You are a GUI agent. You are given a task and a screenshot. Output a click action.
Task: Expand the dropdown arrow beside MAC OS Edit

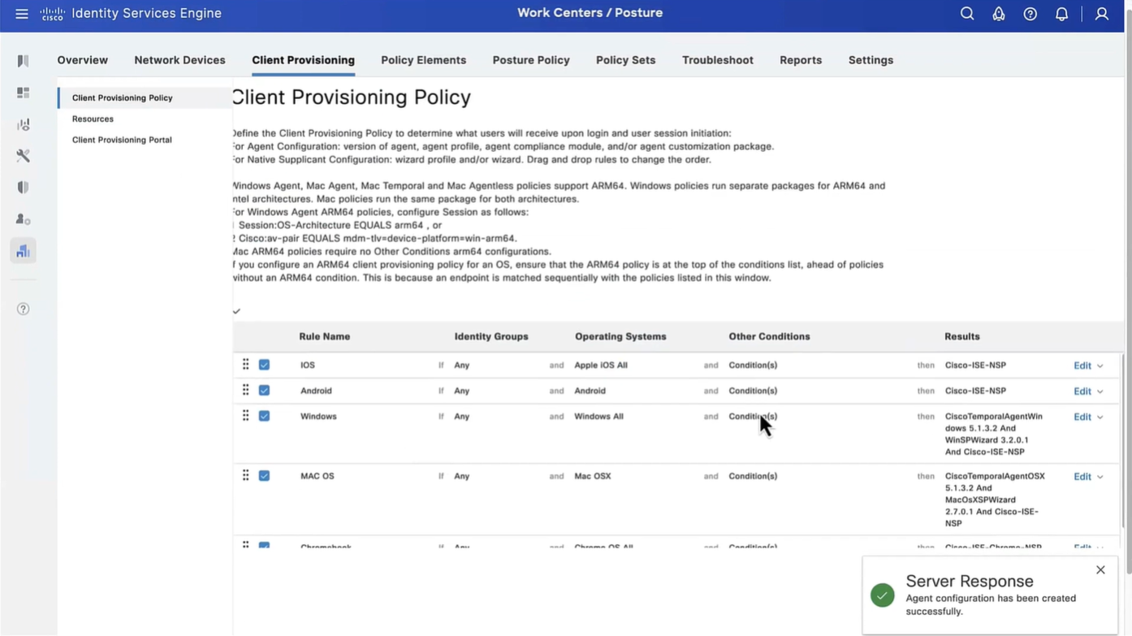(1100, 478)
